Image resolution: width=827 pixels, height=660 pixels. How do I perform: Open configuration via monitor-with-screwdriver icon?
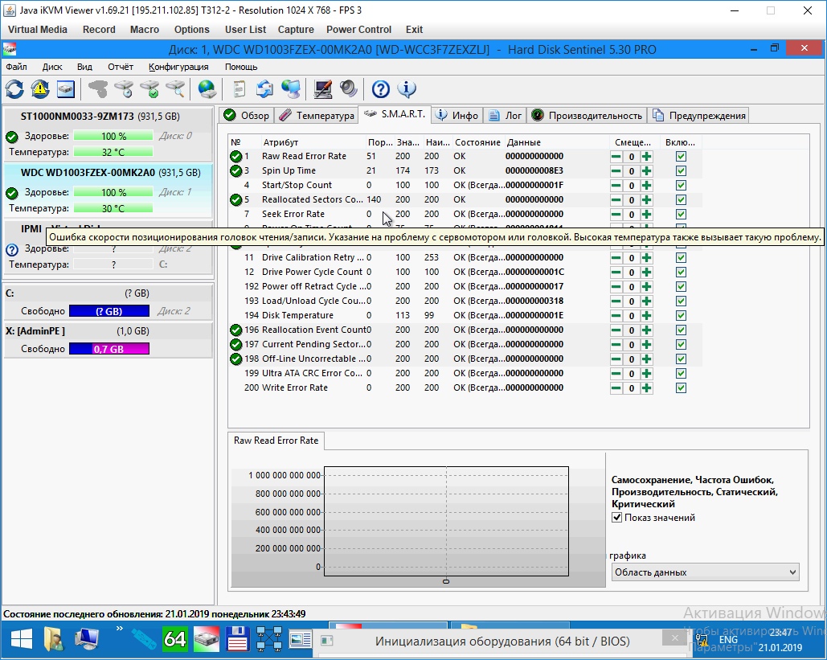click(323, 89)
